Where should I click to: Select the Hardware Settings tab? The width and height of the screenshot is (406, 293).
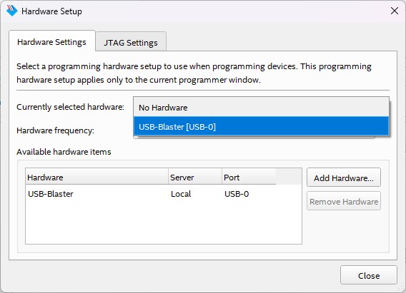point(51,41)
